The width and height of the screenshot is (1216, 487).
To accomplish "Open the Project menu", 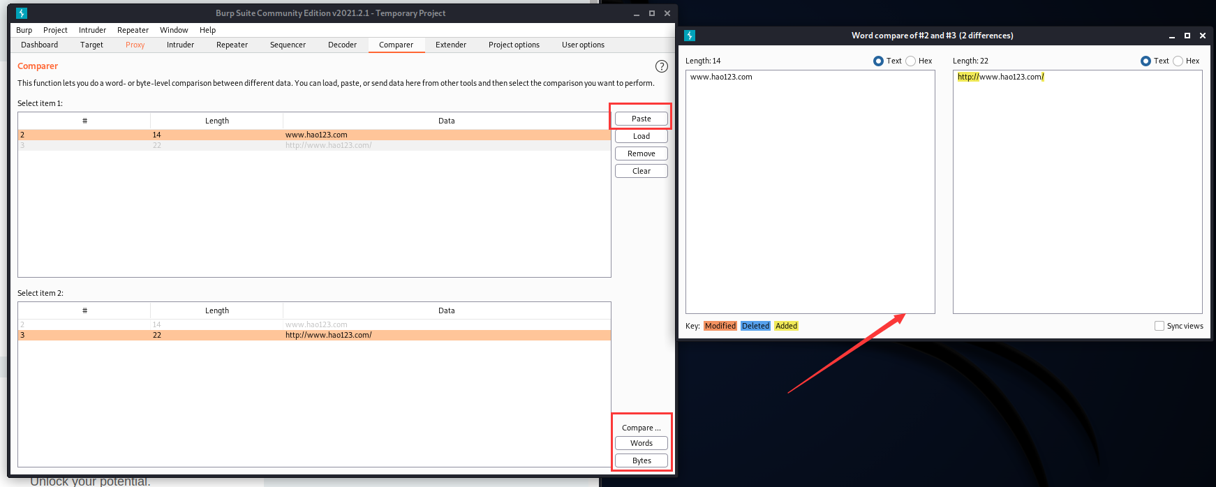I will coord(55,30).
